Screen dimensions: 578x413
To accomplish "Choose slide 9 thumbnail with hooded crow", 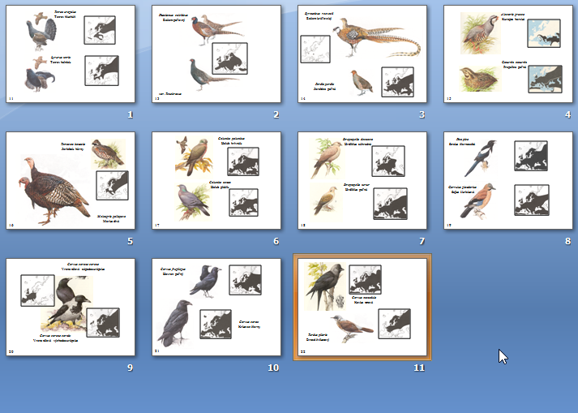I will click(71, 307).
